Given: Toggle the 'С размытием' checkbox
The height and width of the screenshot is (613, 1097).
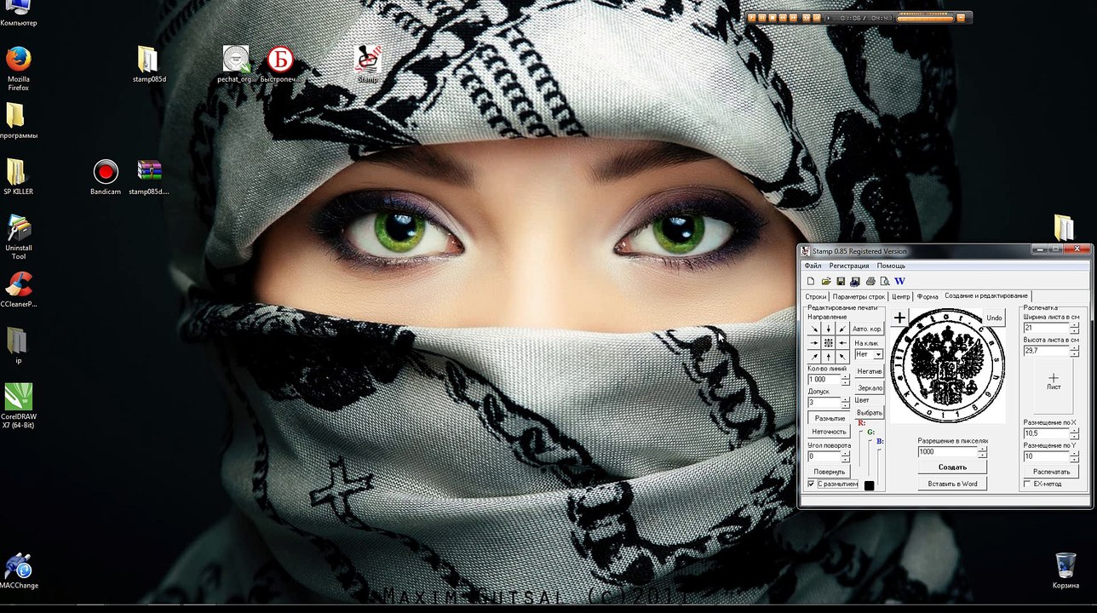Looking at the screenshot, I should (812, 484).
